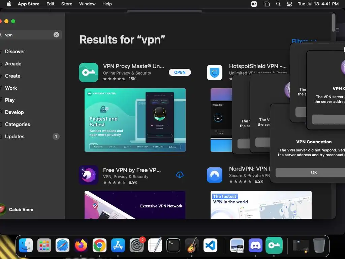The width and height of the screenshot is (345, 259).
Task: Clear the vpn search field
Action: pyautogui.click(x=56, y=35)
